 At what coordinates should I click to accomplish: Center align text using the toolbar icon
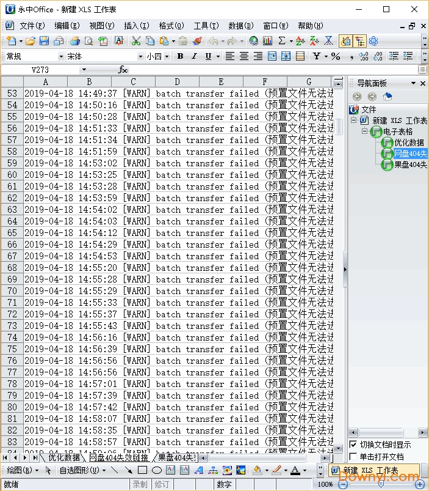click(x=243, y=56)
